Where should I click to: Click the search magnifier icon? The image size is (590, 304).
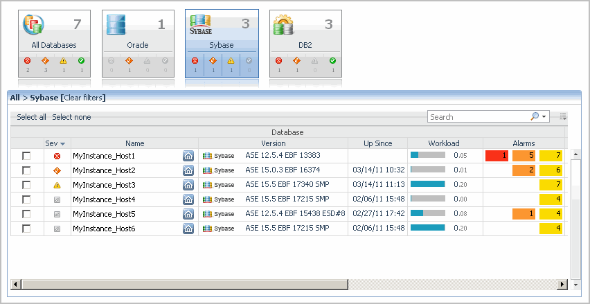pyautogui.click(x=535, y=116)
